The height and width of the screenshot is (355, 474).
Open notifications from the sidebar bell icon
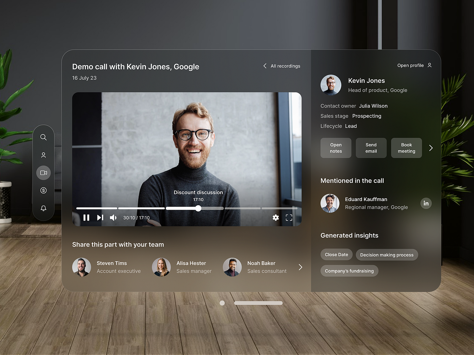[43, 208]
